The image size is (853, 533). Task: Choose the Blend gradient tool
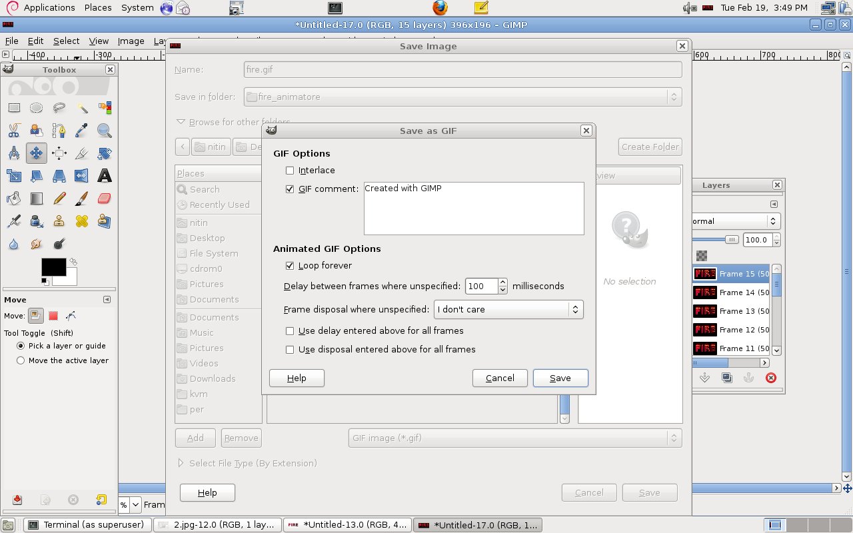click(x=37, y=198)
